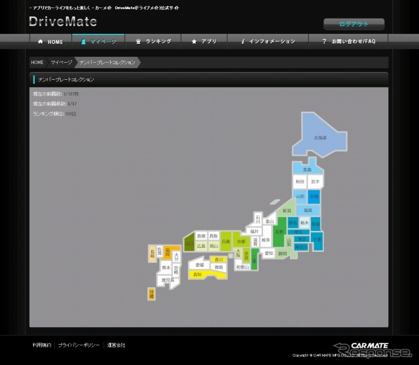
Task: Select 香川 prefecture on the map
Action: coord(219,260)
